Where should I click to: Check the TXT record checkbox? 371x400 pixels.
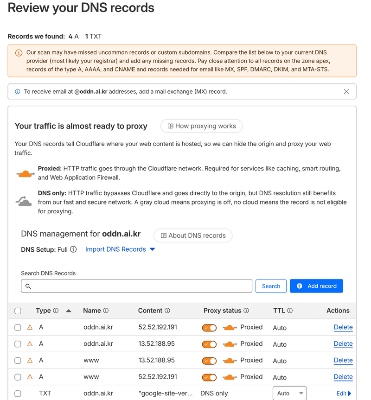coord(18,394)
